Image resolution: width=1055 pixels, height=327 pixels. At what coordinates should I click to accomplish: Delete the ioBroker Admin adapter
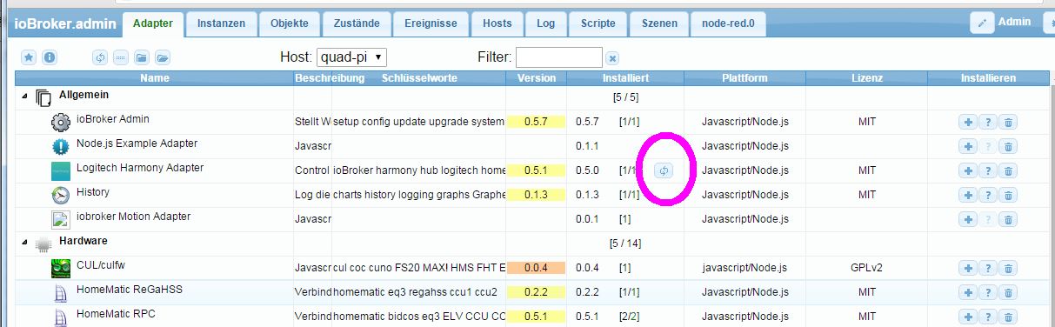click(1007, 122)
